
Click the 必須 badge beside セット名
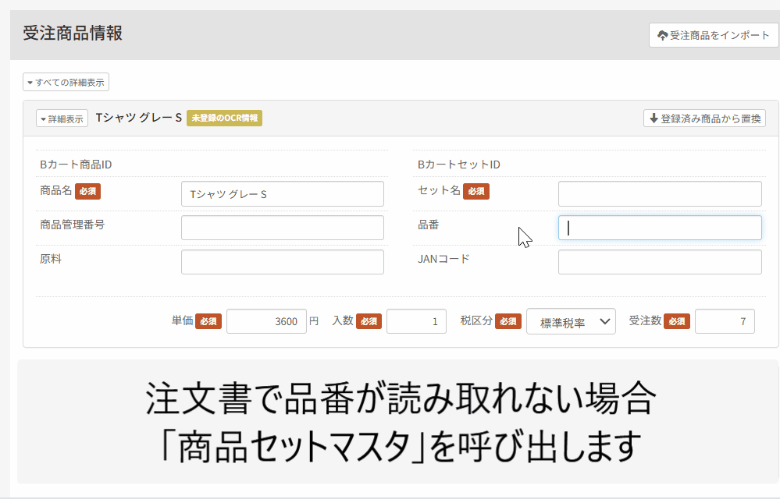coord(476,191)
